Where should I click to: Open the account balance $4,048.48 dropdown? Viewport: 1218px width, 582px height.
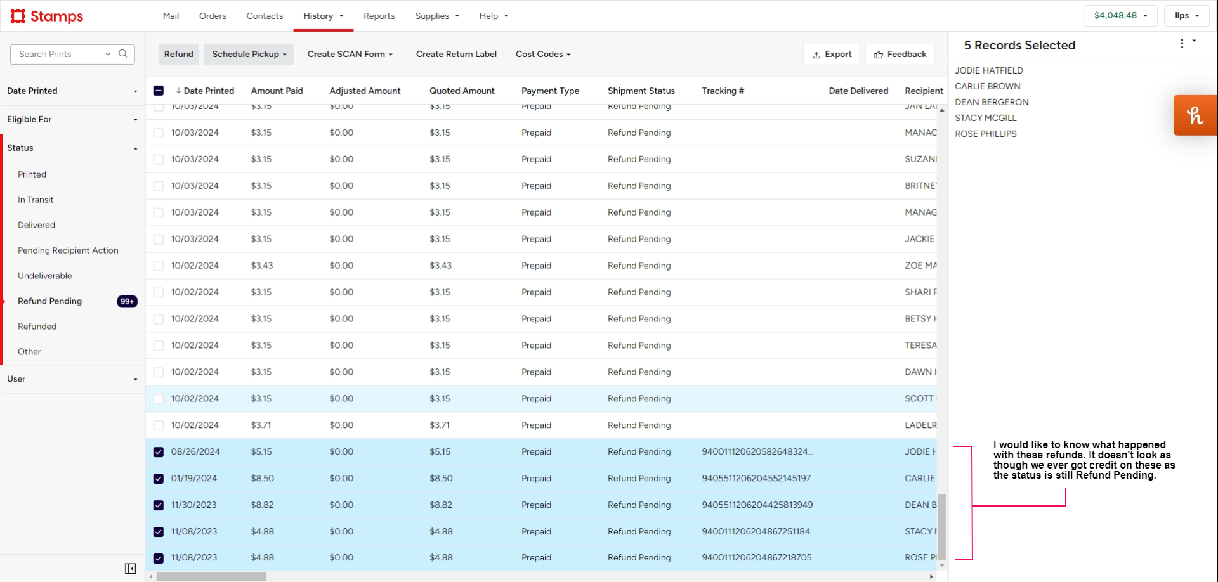pos(1120,16)
